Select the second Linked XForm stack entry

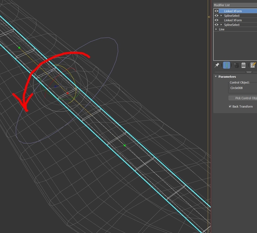point(233,20)
